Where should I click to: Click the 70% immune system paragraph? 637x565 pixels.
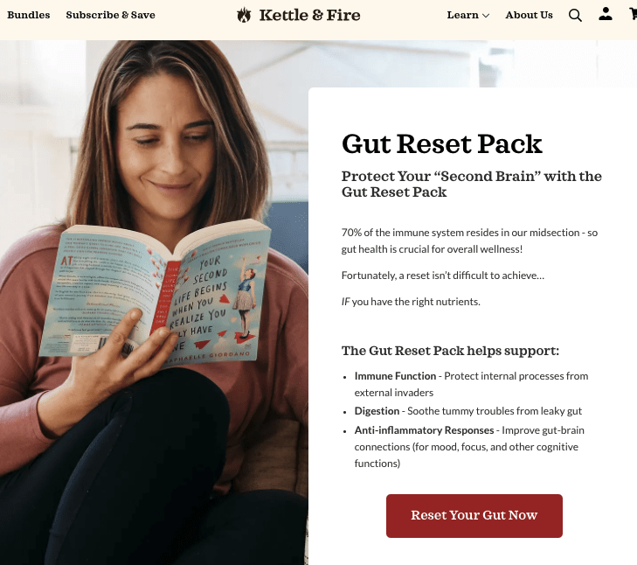point(469,241)
